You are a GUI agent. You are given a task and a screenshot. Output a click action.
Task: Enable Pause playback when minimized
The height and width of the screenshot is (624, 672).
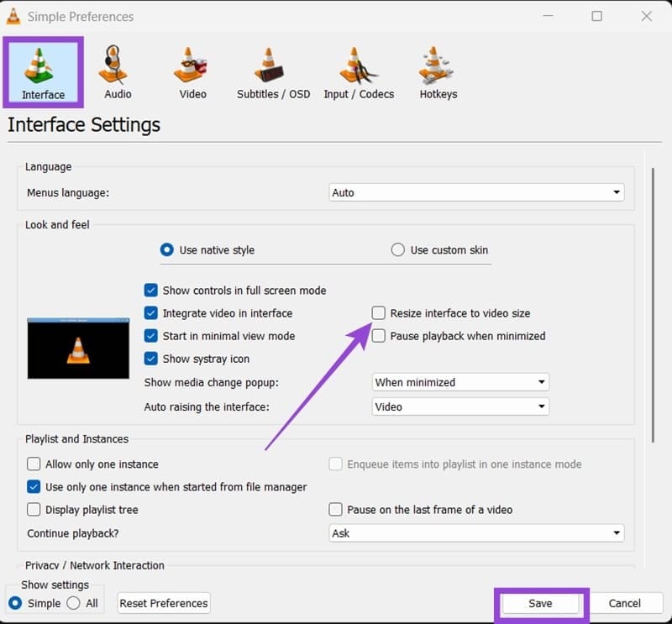click(379, 336)
